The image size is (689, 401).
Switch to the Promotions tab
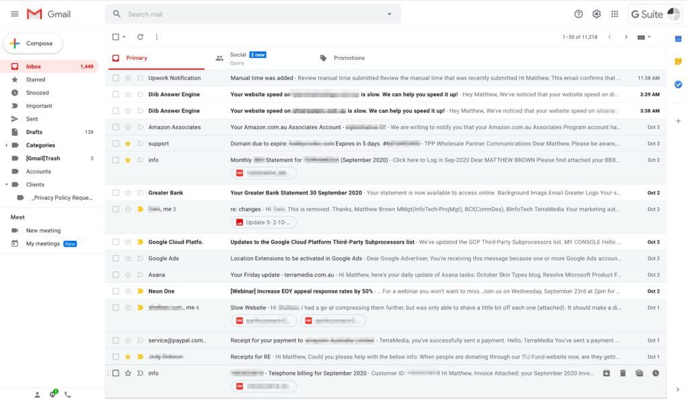click(363, 58)
